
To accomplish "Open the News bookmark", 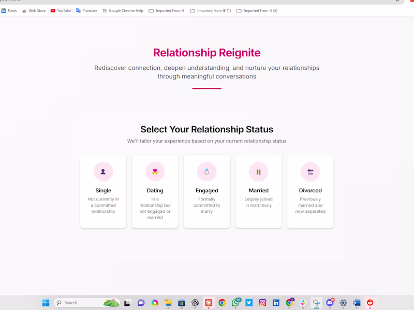I will 9,11.
